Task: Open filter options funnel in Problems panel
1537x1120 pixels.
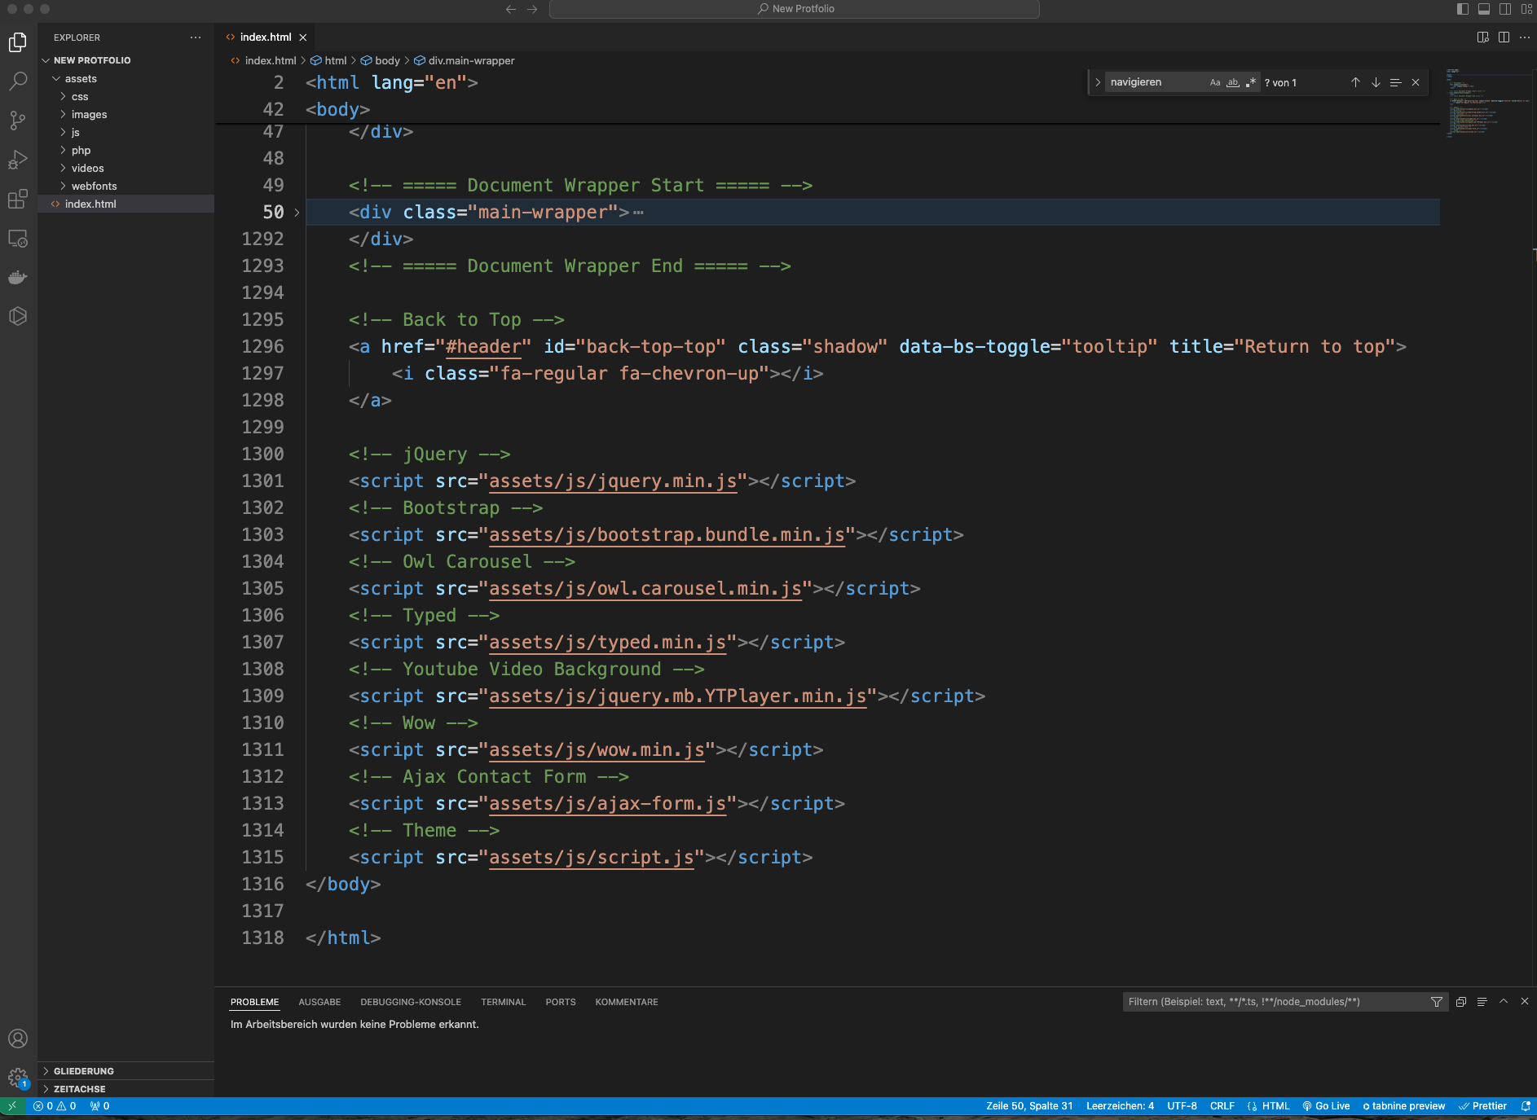Action: tap(1437, 1002)
